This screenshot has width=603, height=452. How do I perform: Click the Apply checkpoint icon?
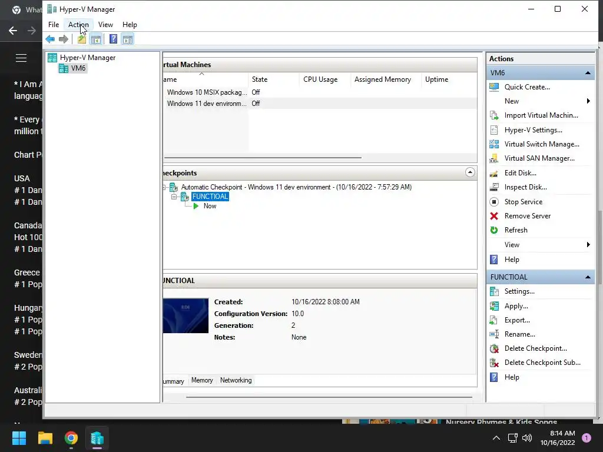pos(494,306)
